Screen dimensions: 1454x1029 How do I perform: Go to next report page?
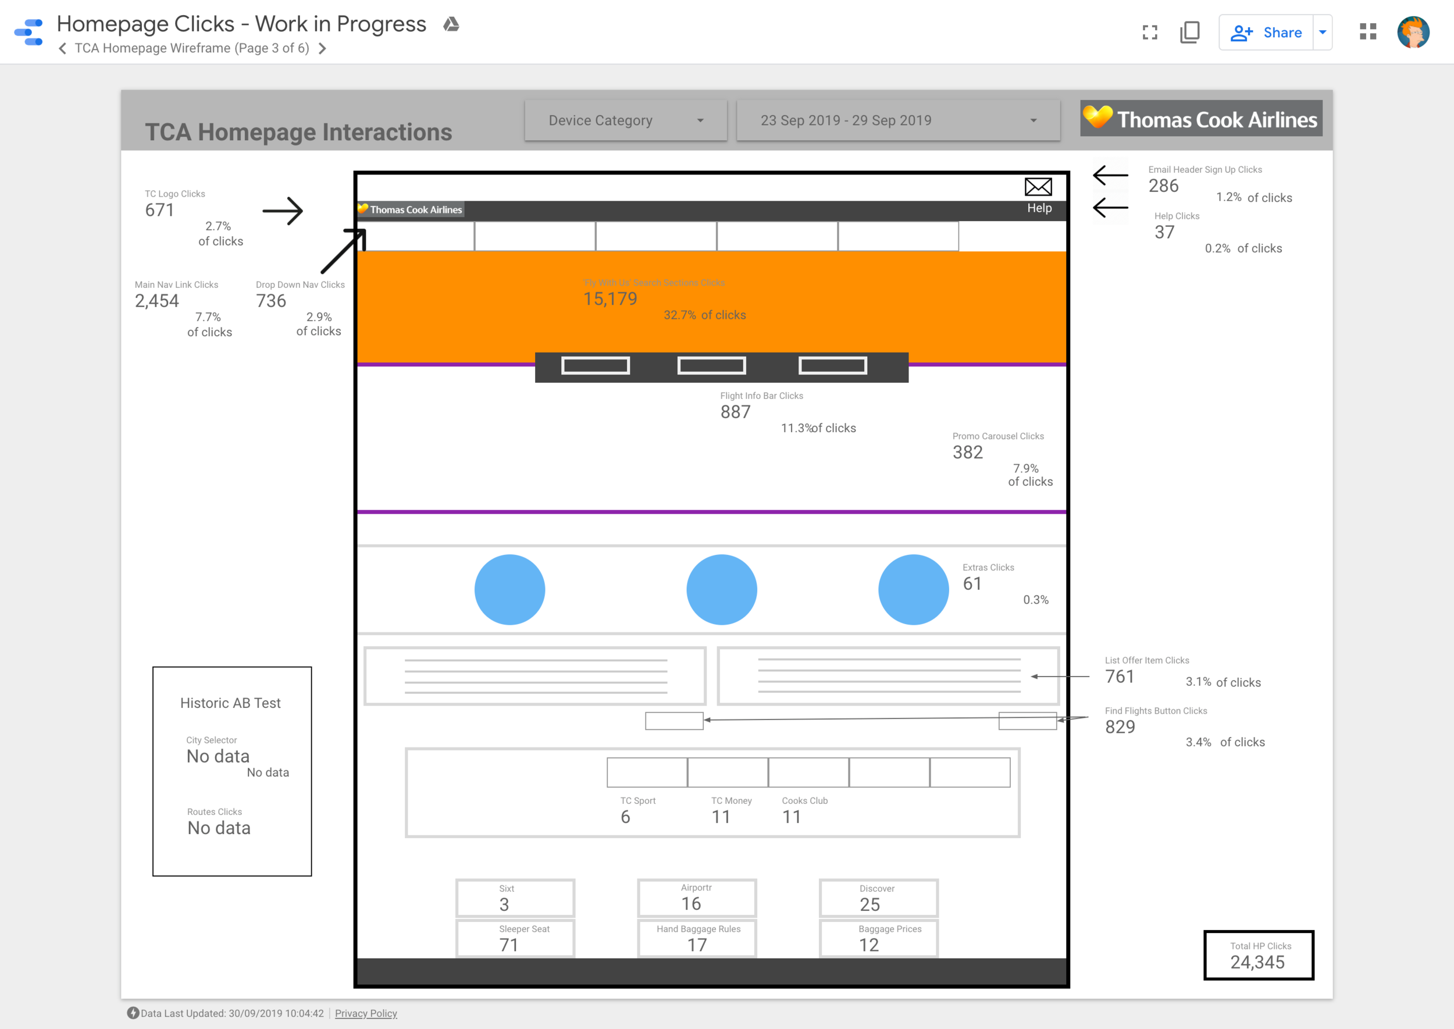coord(322,48)
